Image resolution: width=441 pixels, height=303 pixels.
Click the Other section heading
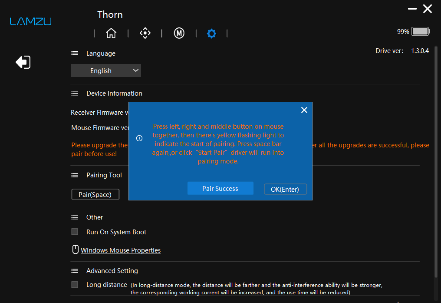click(95, 217)
